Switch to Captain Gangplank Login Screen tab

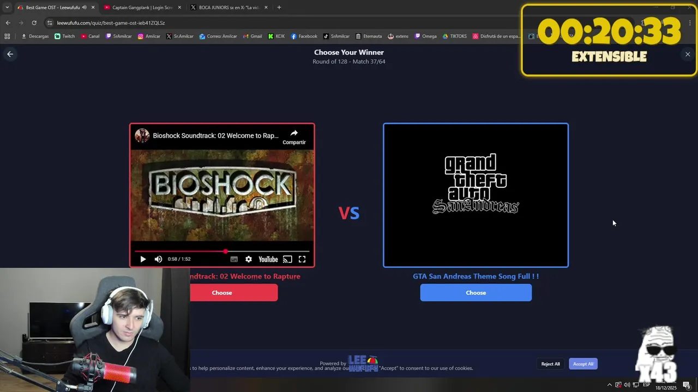[x=142, y=8]
